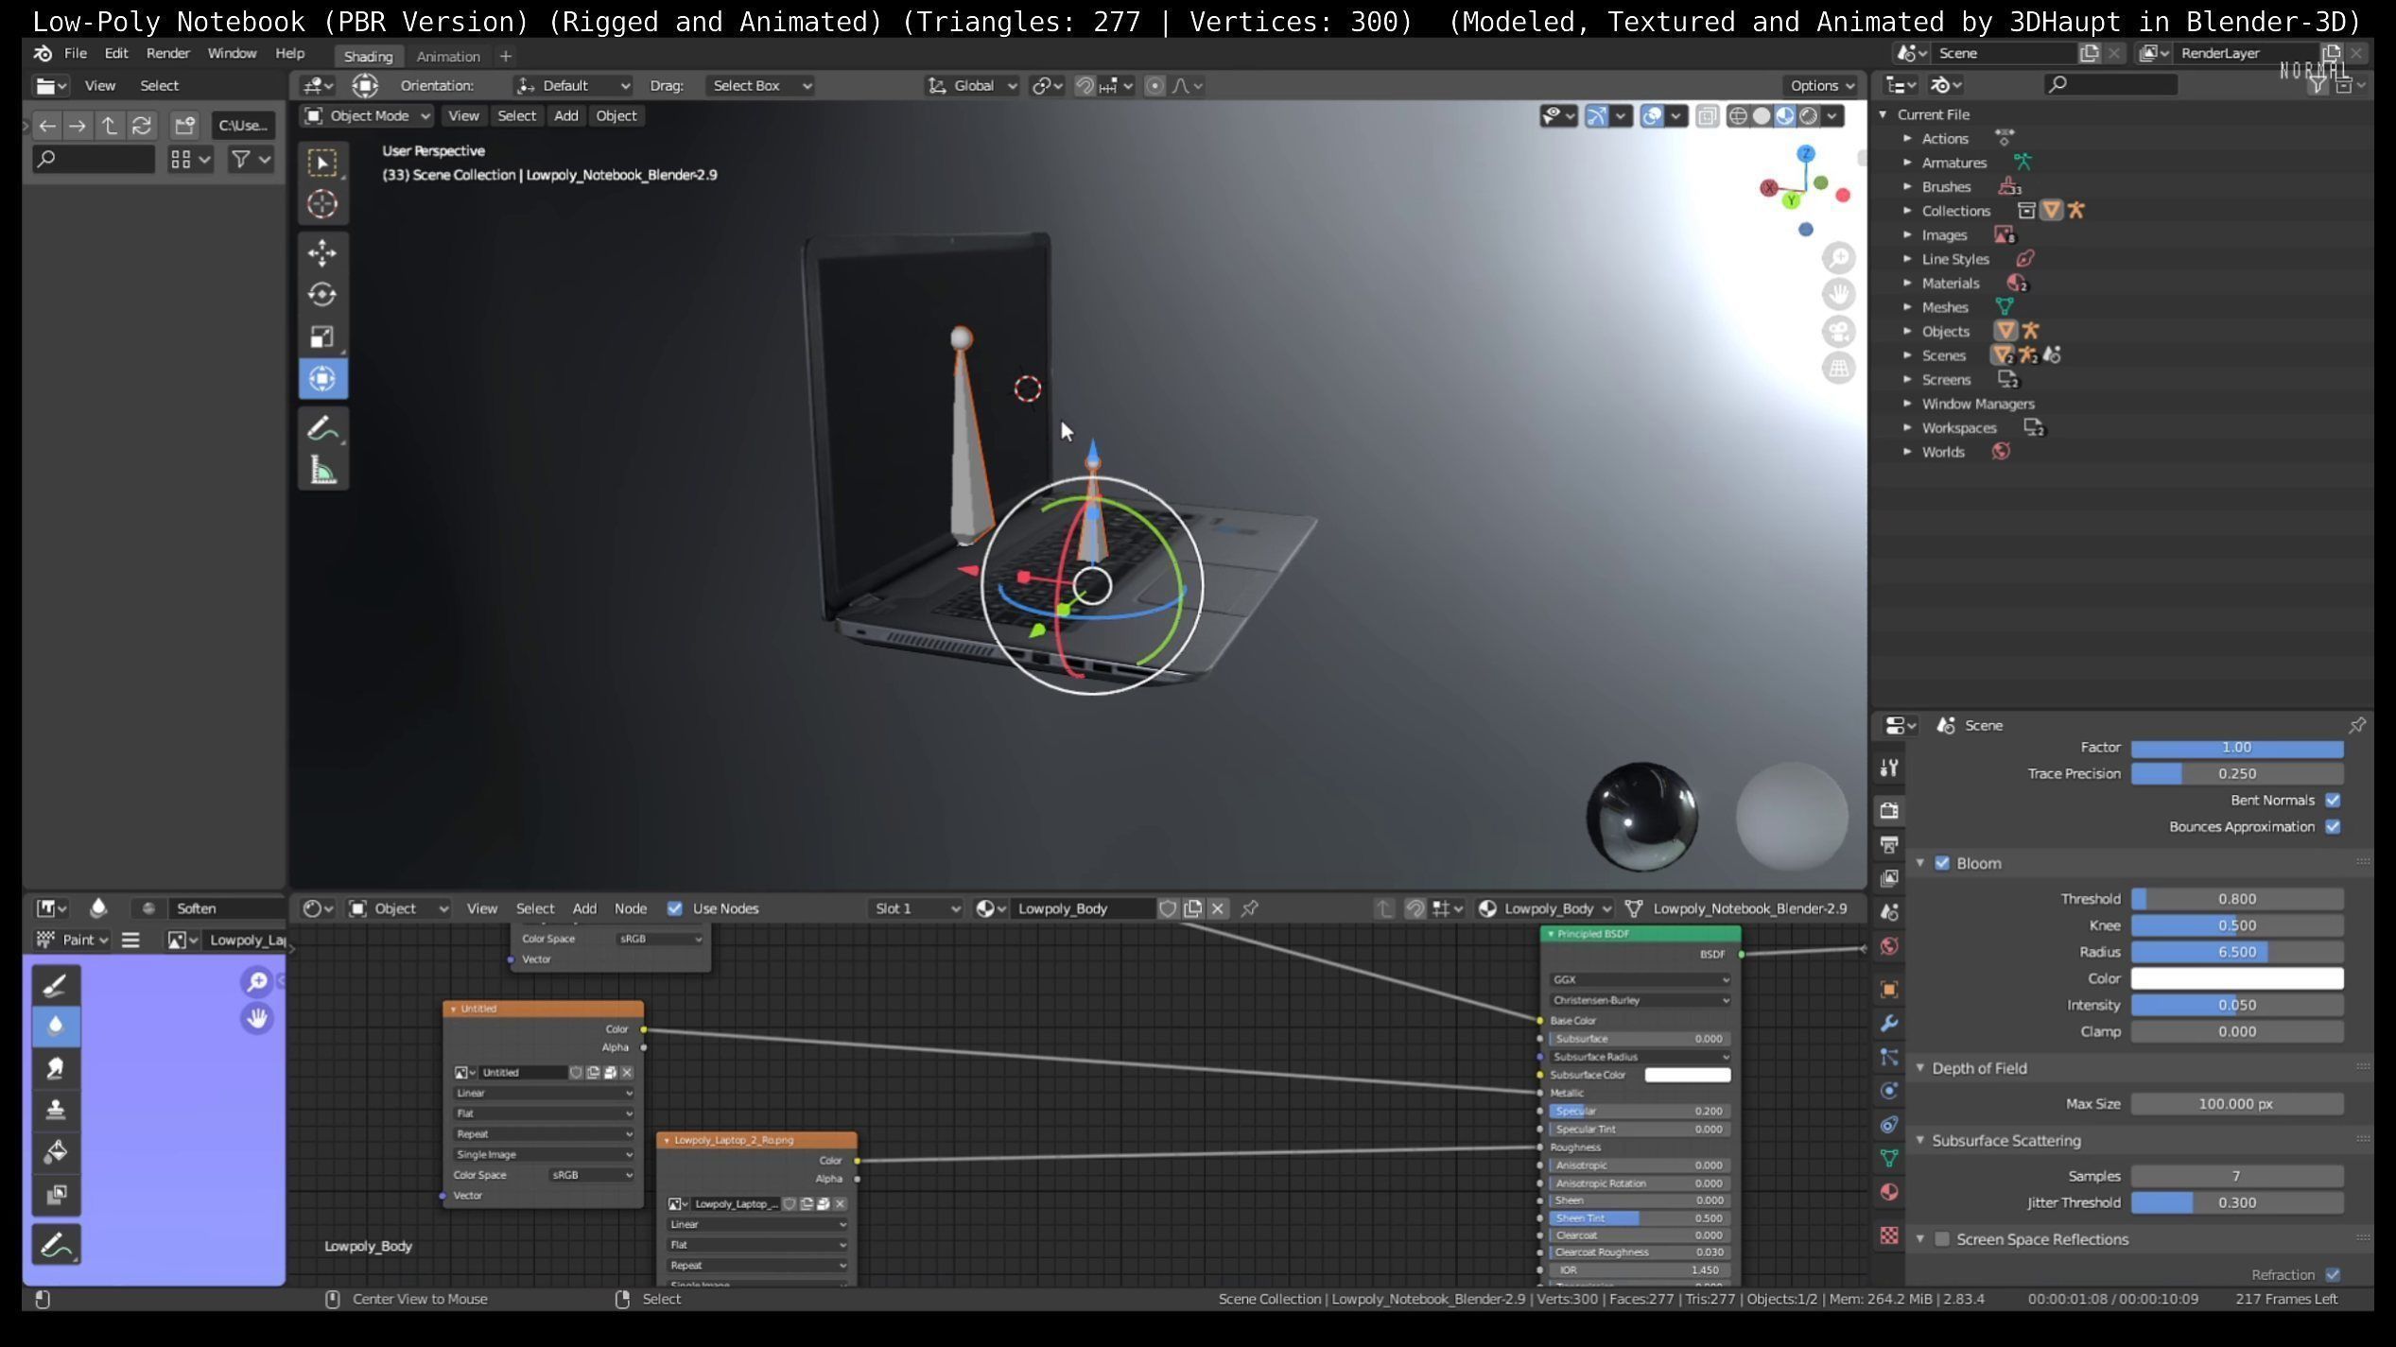The height and width of the screenshot is (1347, 2396).
Task: Click the Bloom Color white swatch
Action: click(x=2236, y=978)
